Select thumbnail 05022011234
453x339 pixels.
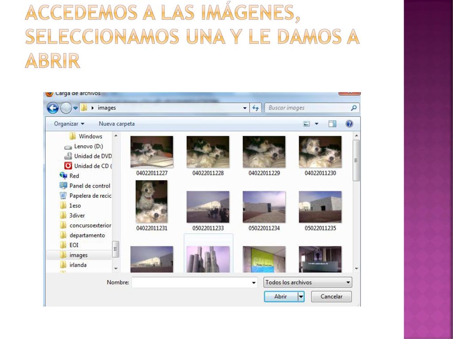(x=264, y=211)
